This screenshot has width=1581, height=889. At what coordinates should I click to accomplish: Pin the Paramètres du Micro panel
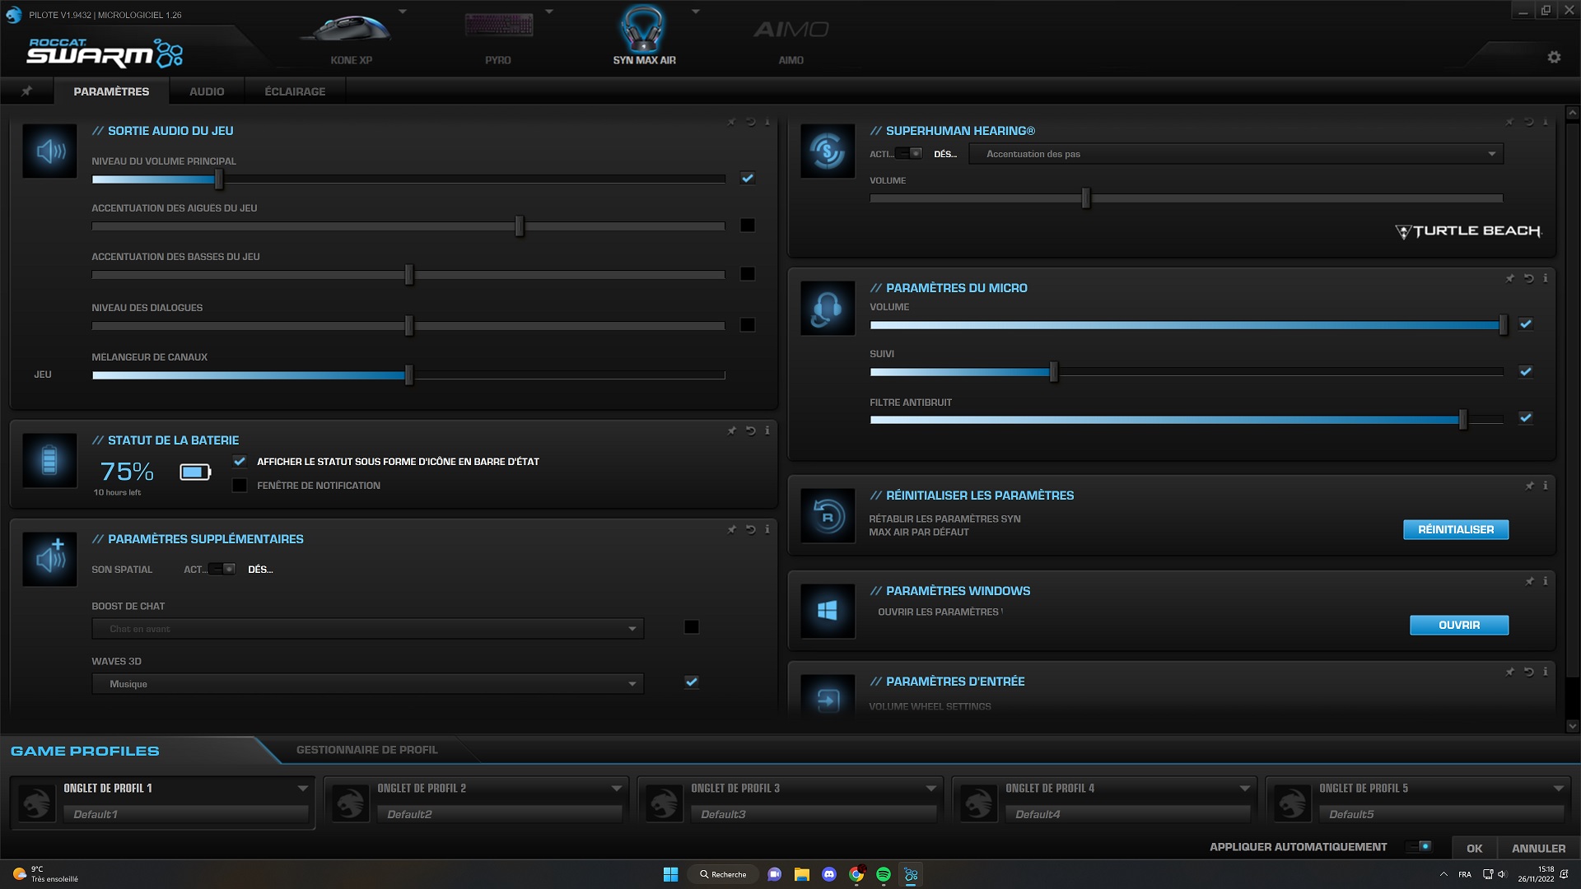pyautogui.click(x=1509, y=278)
